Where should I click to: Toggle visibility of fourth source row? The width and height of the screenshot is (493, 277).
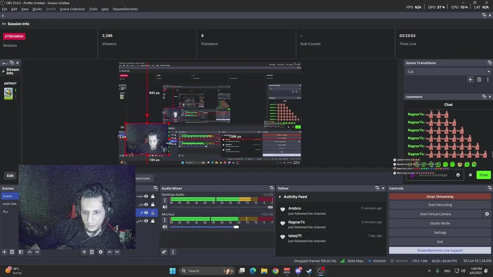click(x=146, y=221)
